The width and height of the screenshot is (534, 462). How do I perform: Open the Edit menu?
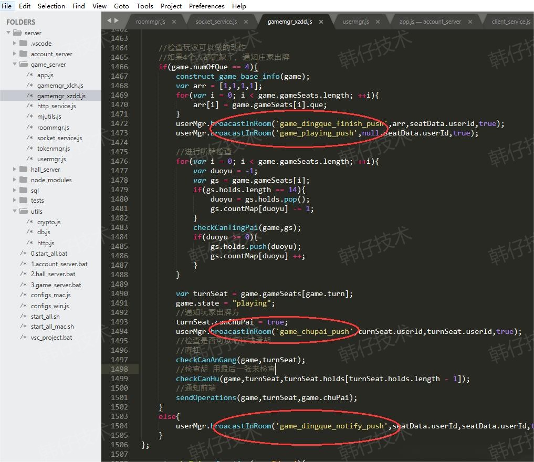click(x=25, y=6)
